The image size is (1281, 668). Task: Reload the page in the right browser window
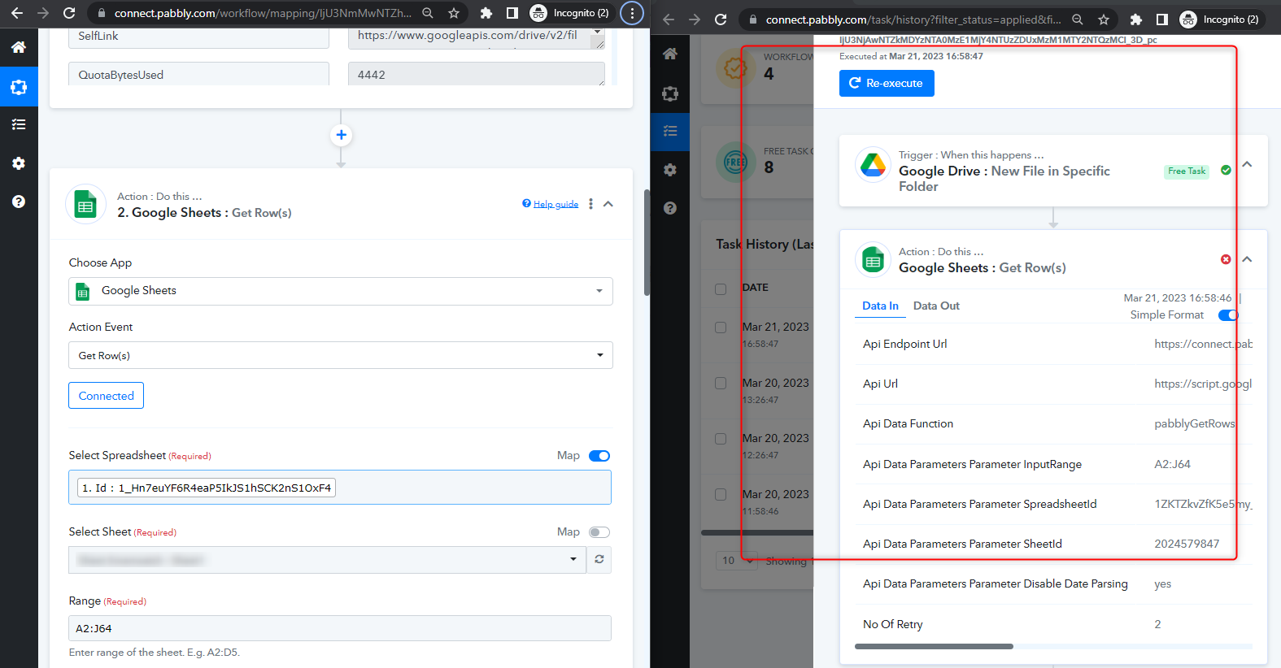pyautogui.click(x=721, y=20)
